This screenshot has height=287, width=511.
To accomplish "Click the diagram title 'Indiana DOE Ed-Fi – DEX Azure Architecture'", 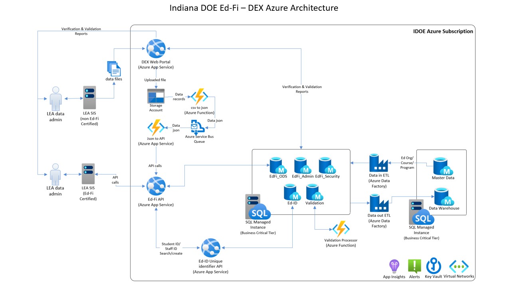I will 254,8.
